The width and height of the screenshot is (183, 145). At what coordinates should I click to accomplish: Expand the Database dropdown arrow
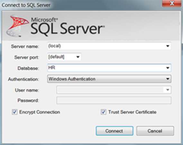click(x=168, y=68)
